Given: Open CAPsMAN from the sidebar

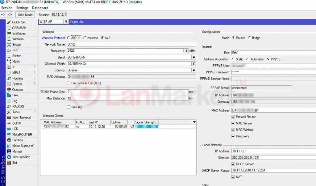Looking at the screenshot, I should 19,28.
